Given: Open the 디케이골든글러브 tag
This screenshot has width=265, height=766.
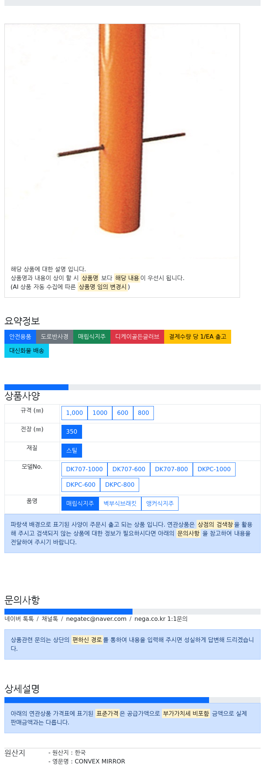Looking at the screenshot, I should 137,337.
